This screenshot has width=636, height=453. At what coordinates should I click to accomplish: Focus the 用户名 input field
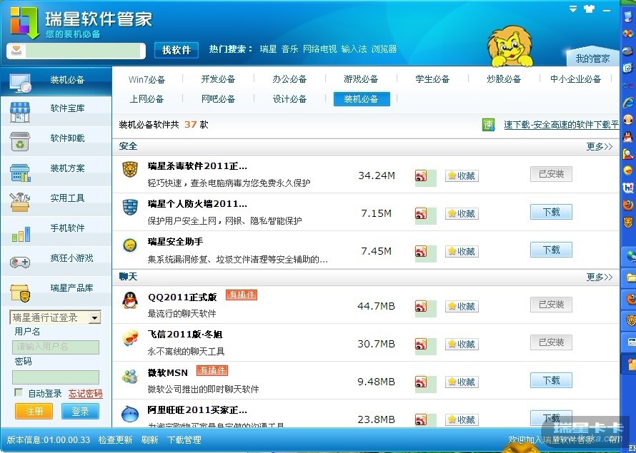click(x=56, y=347)
